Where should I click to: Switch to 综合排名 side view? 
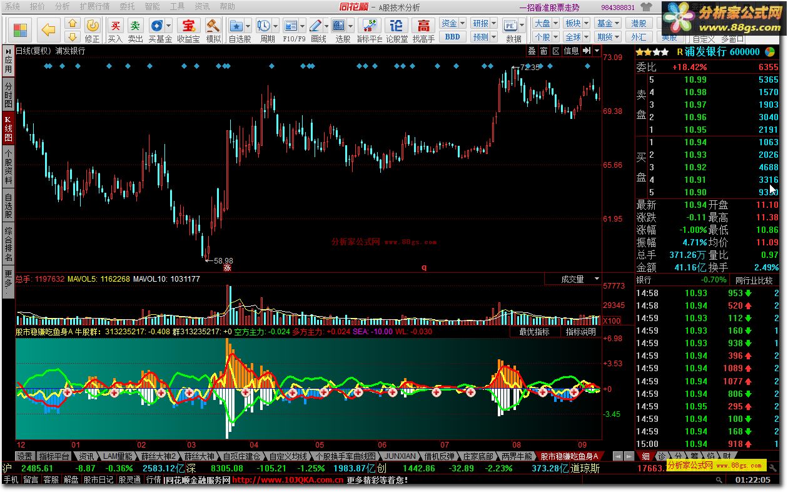pyautogui.click(x=8, y=244)
